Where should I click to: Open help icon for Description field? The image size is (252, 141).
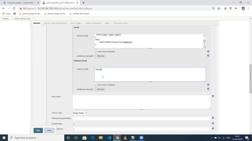point(213,96)
